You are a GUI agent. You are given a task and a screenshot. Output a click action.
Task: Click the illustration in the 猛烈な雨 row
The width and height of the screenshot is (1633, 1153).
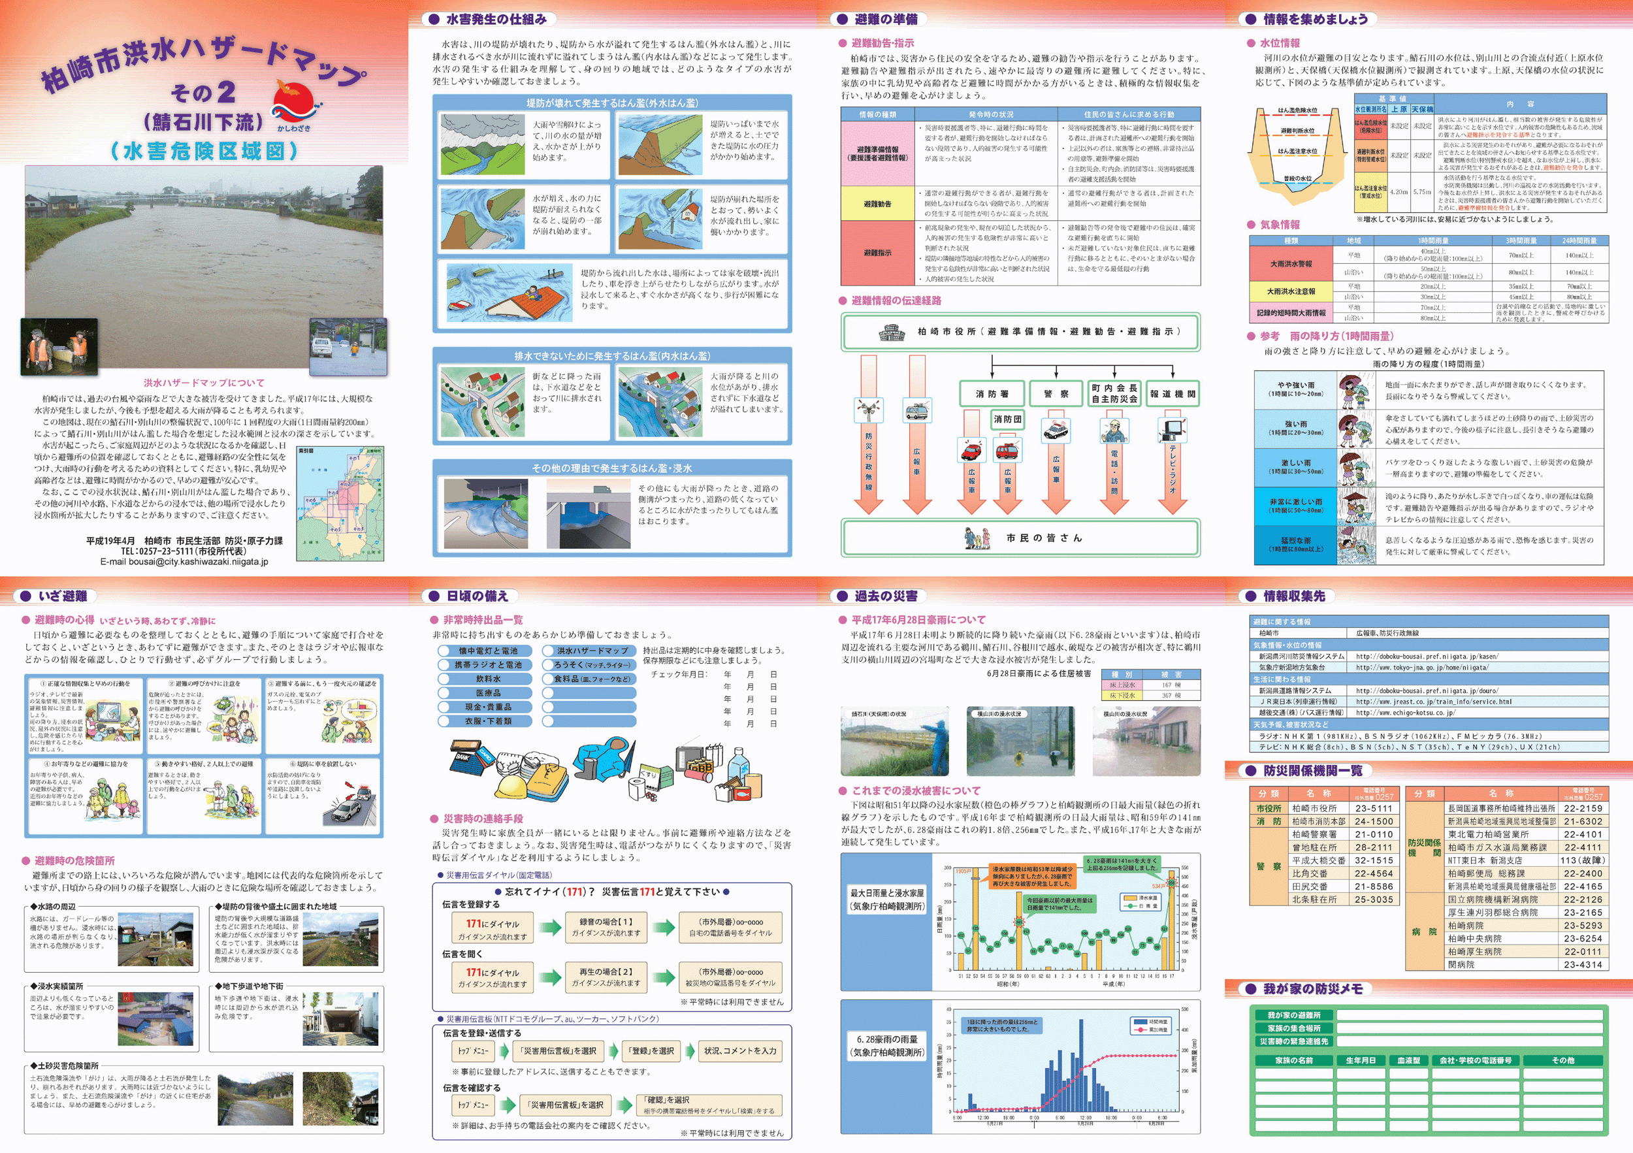pos(1357,545)
